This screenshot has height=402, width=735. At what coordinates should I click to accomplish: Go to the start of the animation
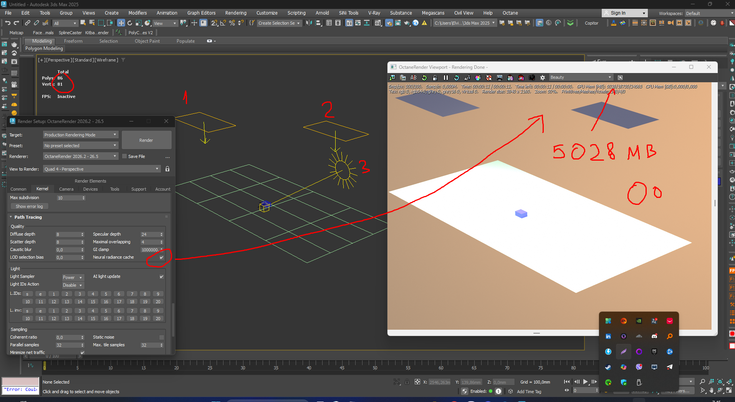point(567,382)
